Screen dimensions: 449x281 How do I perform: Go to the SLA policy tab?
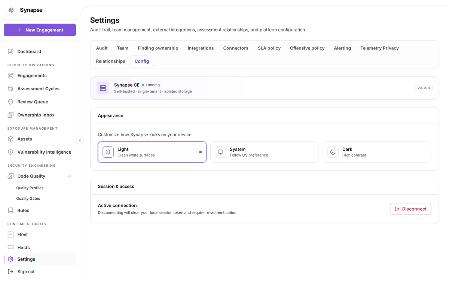[269, 48]
